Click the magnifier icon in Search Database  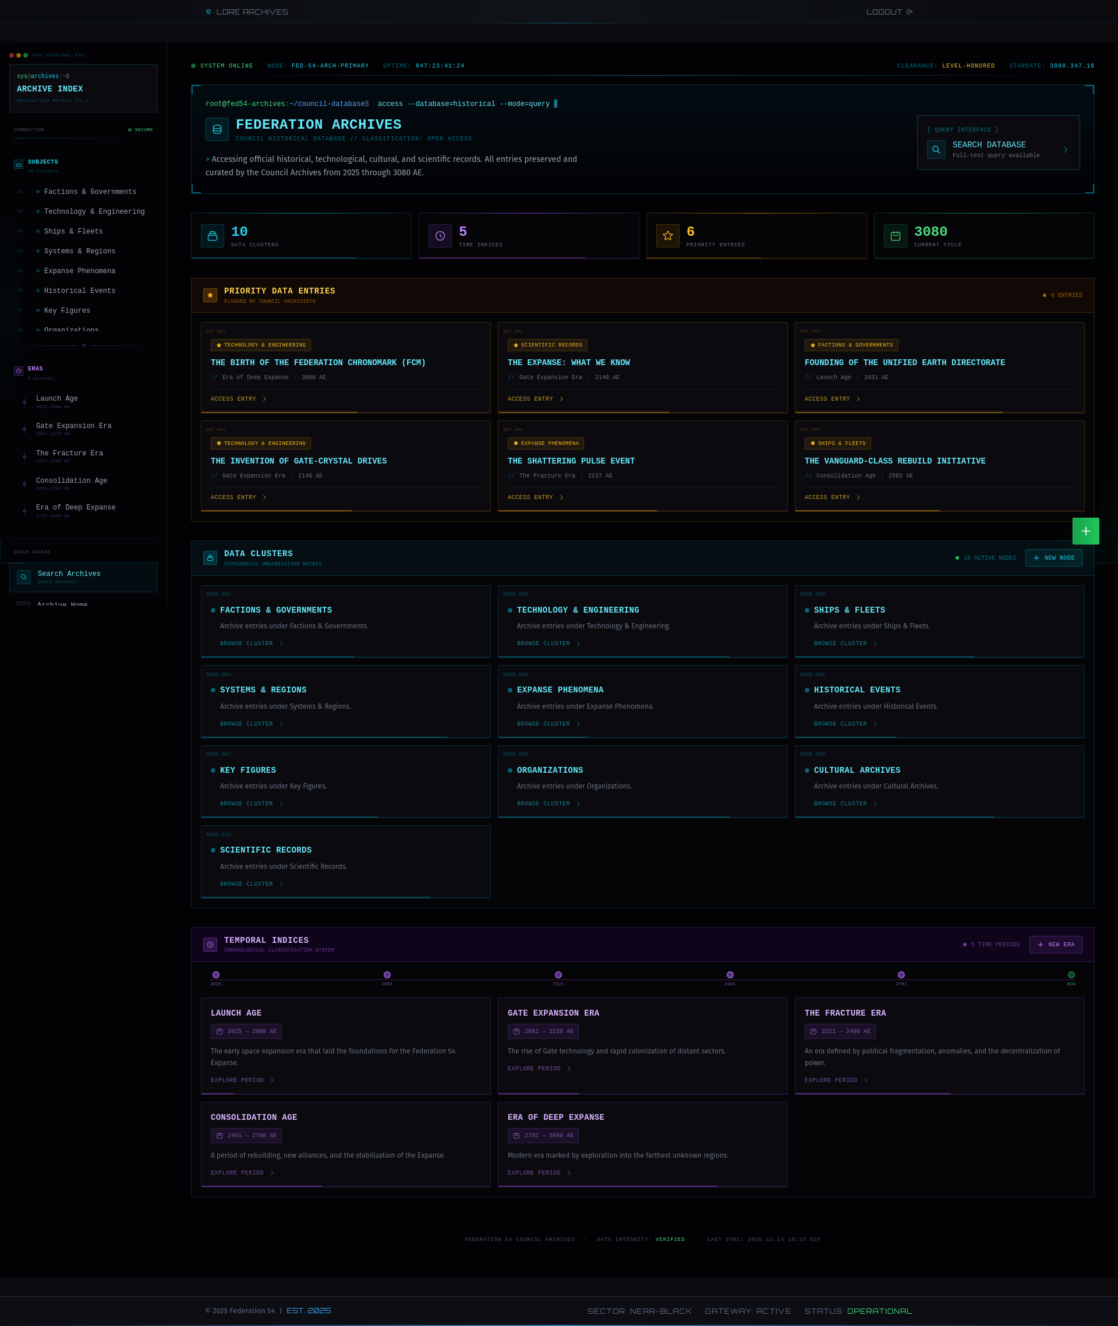936,150
